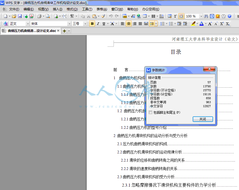This screenshot has width=239, height=190.
Task: Open the styles and formatting icon
Action: (6, 24)
